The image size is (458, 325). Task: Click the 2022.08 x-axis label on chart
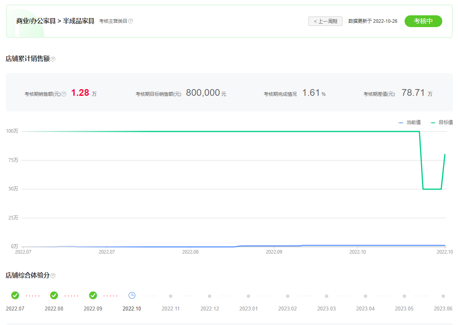[191, 252]
